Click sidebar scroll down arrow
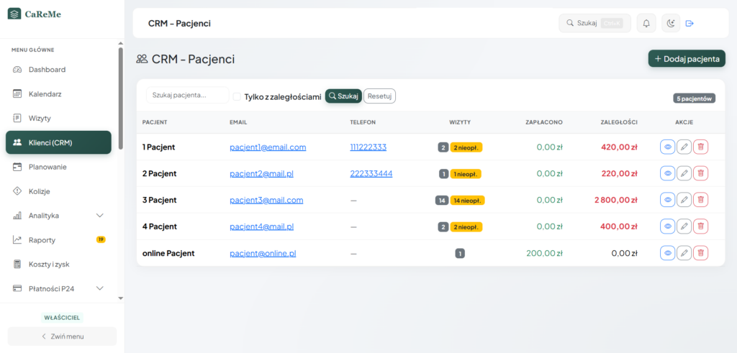The image size is (737, 353). pyautogui.click(x=121, y=298)
